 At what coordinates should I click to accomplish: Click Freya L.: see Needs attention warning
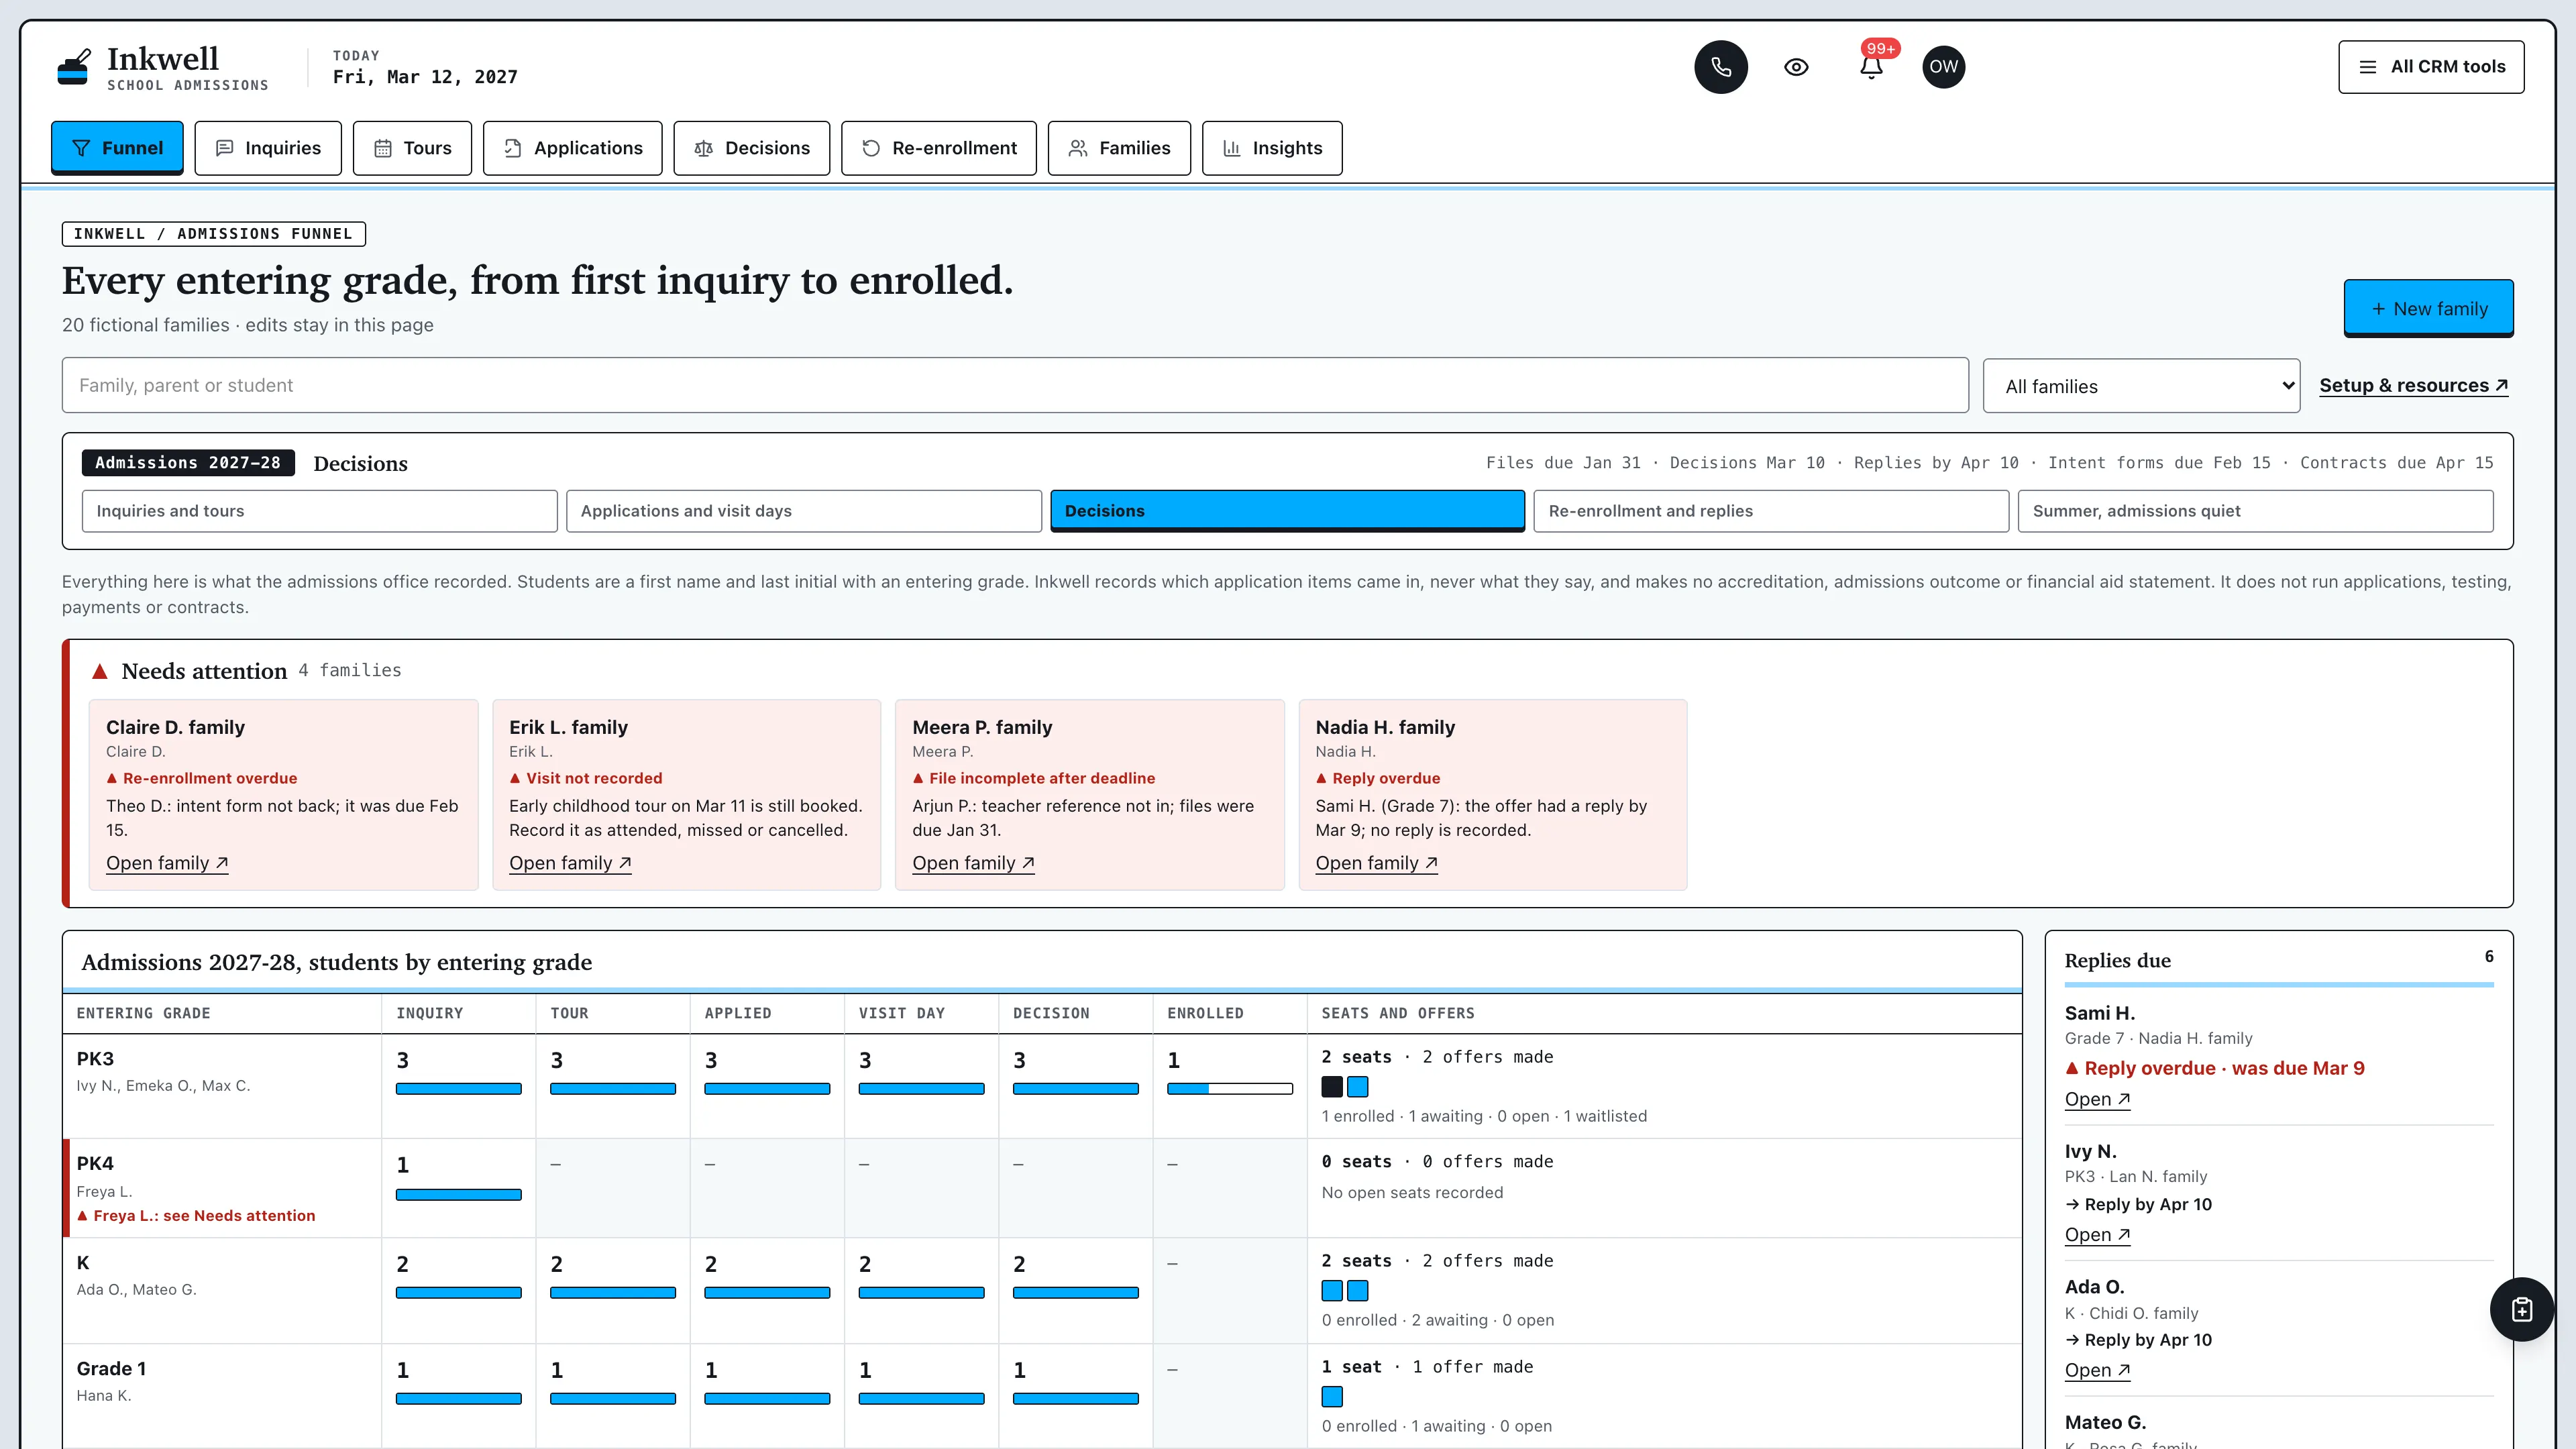(196, 1216)
